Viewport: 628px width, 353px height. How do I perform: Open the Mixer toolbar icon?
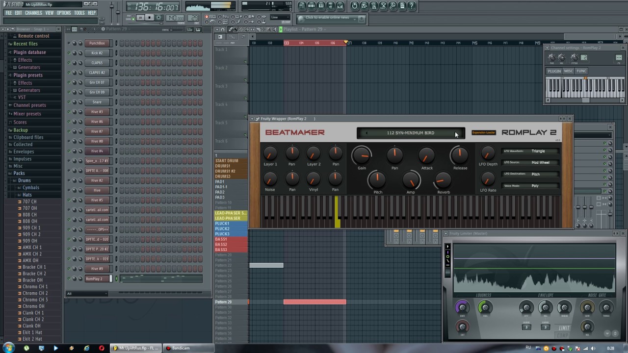(340, 6)
